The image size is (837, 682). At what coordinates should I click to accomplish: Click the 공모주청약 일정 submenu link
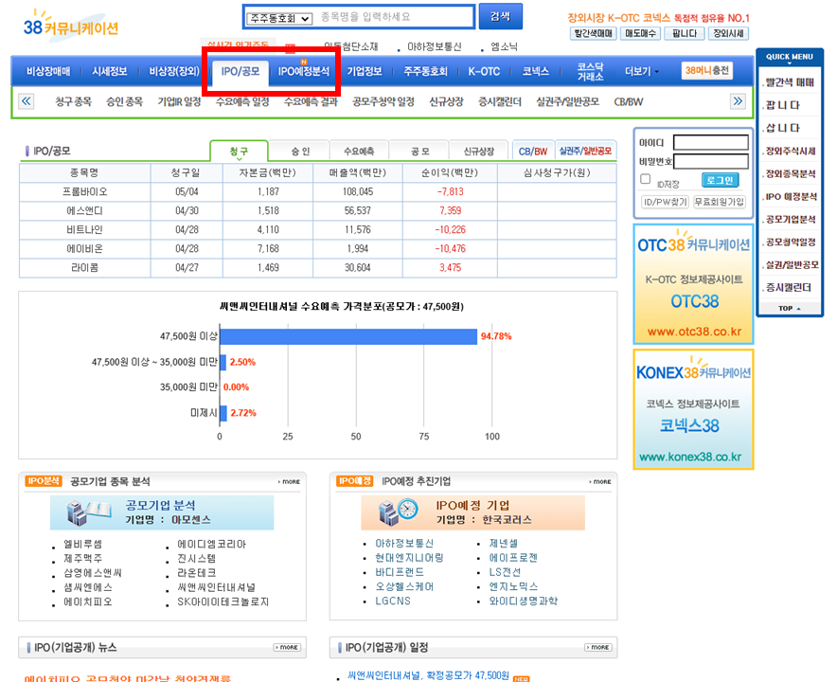(x=383, y=101)
